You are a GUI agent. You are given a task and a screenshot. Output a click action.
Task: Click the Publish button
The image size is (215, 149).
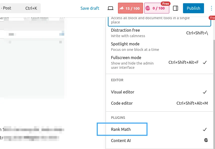pos(193,8)
